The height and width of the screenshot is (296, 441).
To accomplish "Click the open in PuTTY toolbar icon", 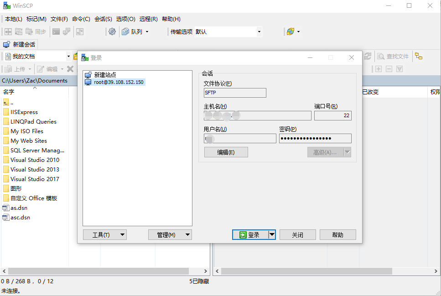I will pos(67,31).
